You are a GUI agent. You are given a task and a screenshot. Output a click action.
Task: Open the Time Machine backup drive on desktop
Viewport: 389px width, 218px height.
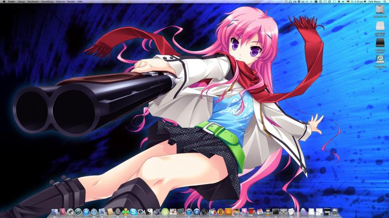(x=380, y=59)
